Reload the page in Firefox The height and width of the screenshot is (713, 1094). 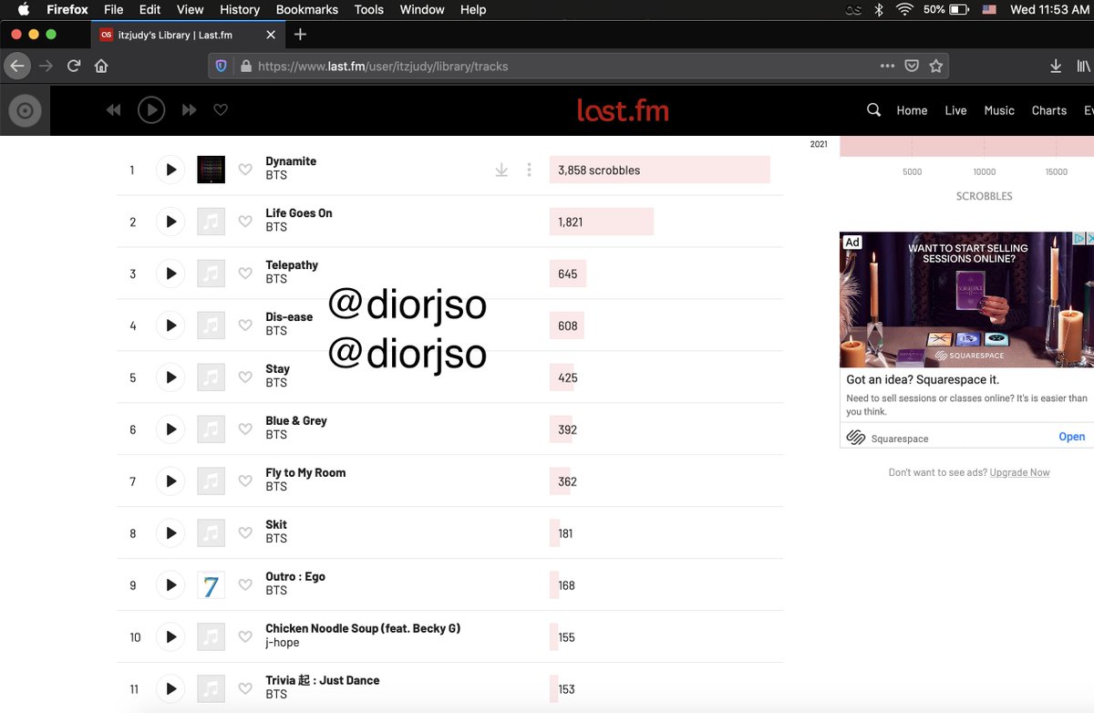click(74, 66)
